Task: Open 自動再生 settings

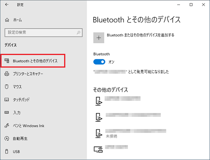Action: [20, 139]
